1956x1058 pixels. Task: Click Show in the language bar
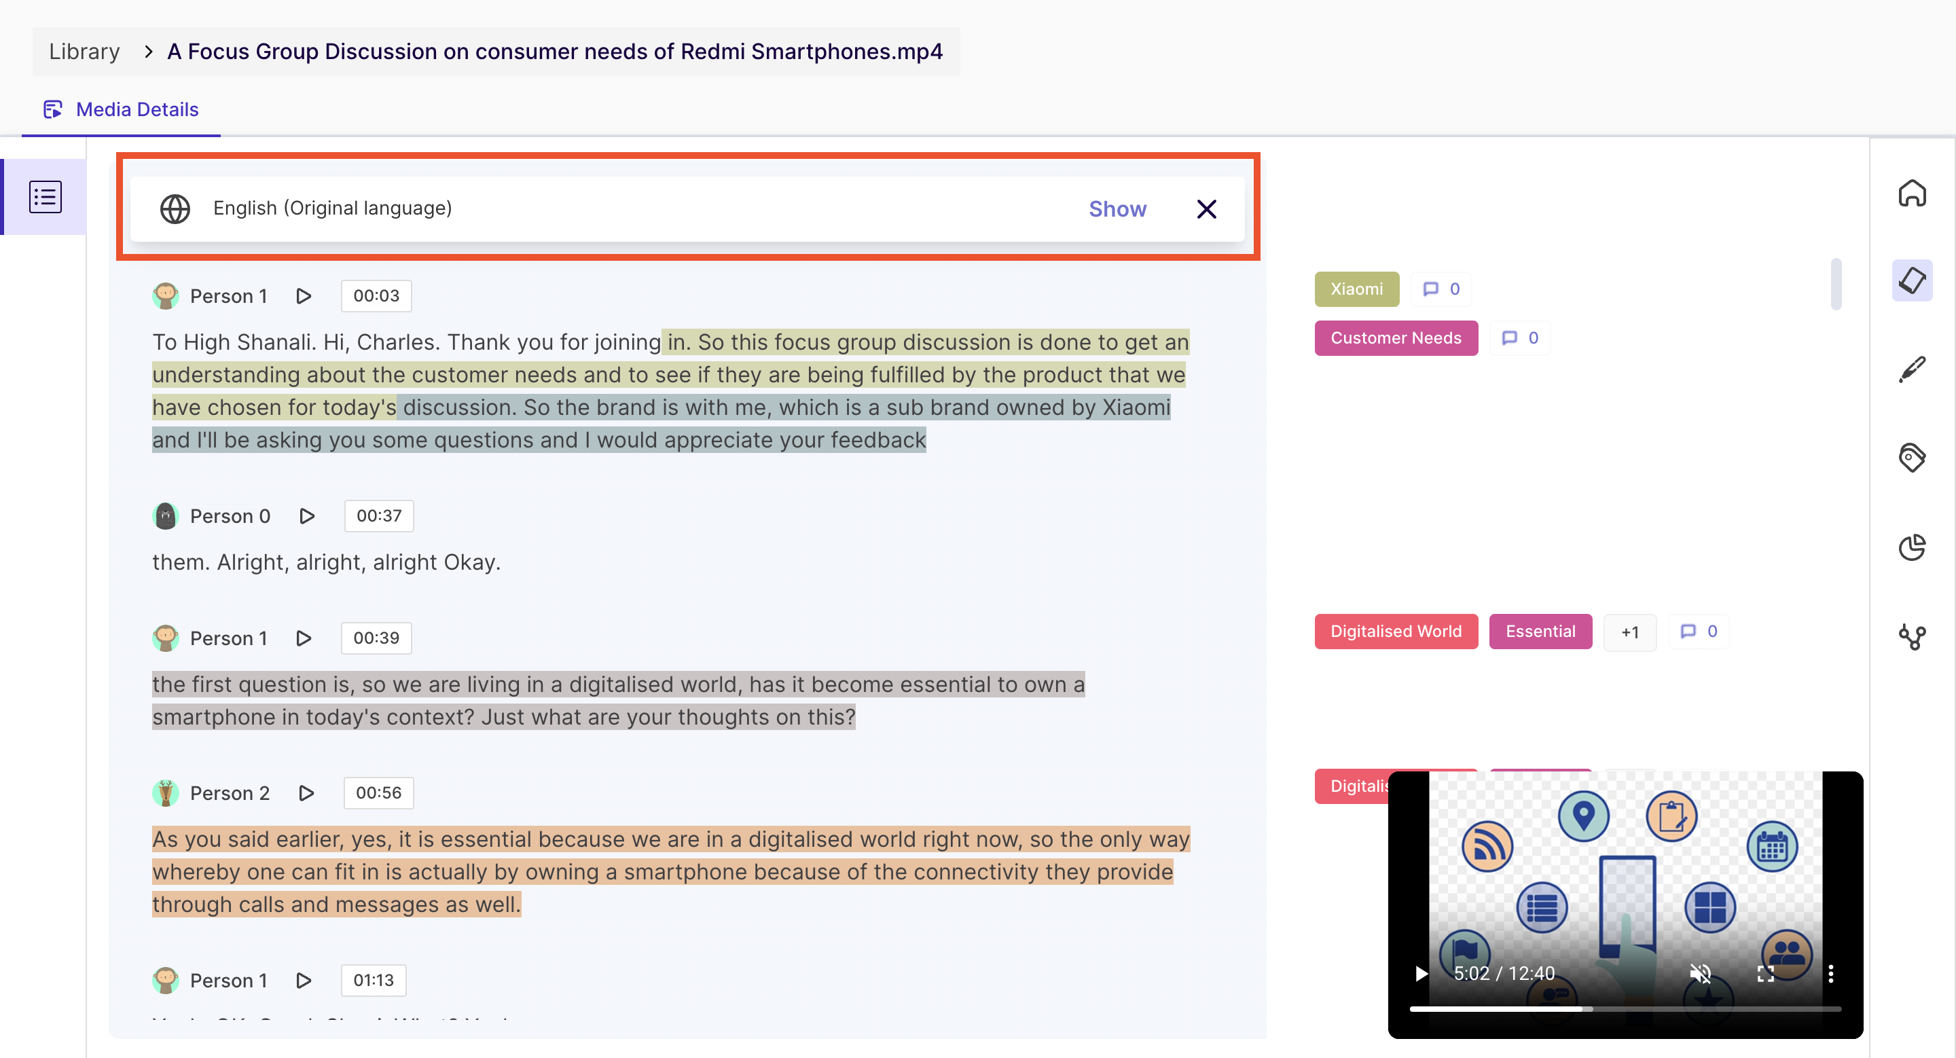pyautogui.click(x=1117, y=208)
